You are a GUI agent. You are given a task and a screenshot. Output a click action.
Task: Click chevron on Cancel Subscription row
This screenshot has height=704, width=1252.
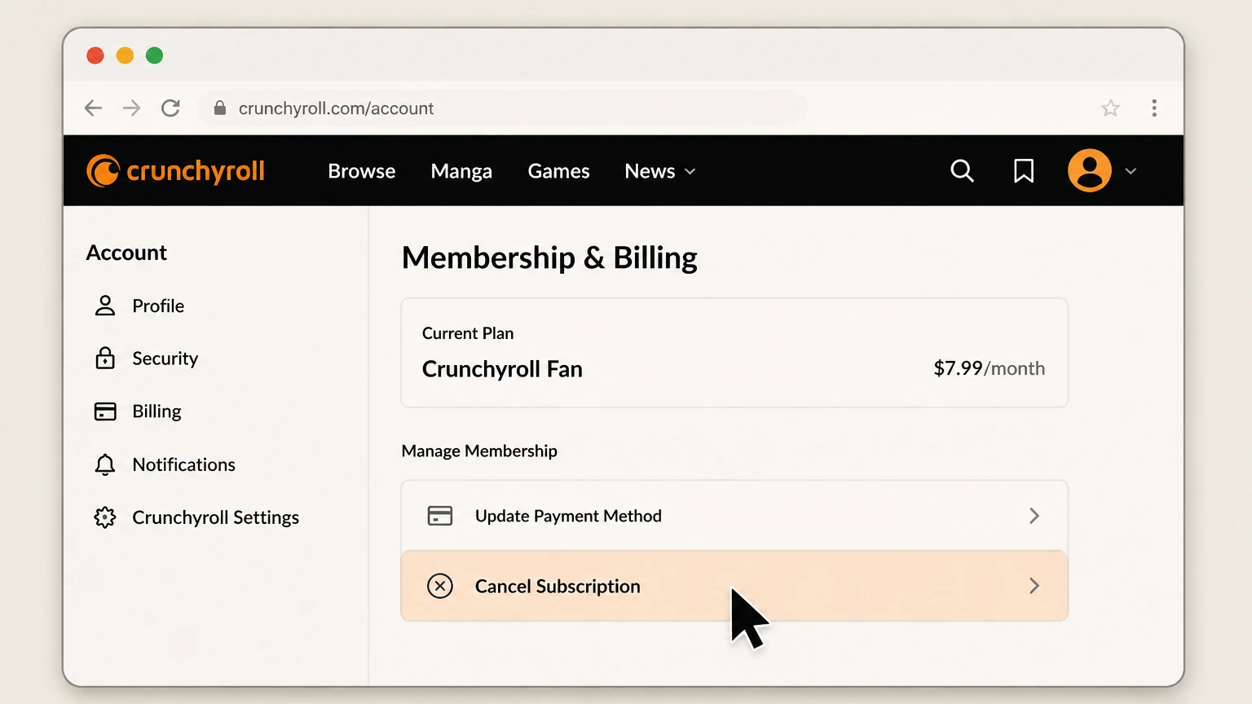pyautogui.click(x=1034, y=586)
